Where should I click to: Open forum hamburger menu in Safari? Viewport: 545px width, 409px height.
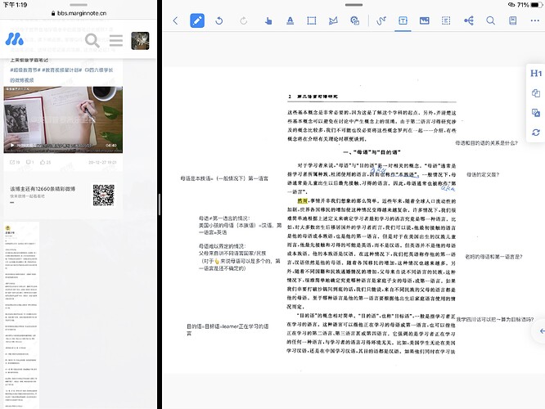116,40
